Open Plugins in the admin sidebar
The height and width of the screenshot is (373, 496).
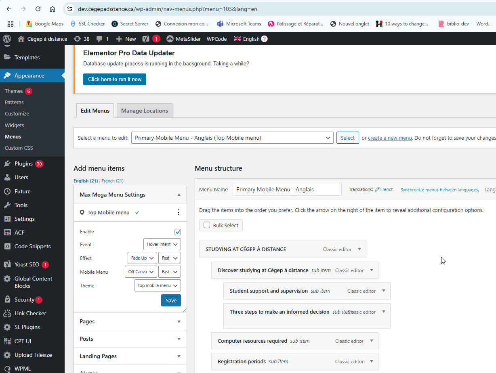(23, 163)
